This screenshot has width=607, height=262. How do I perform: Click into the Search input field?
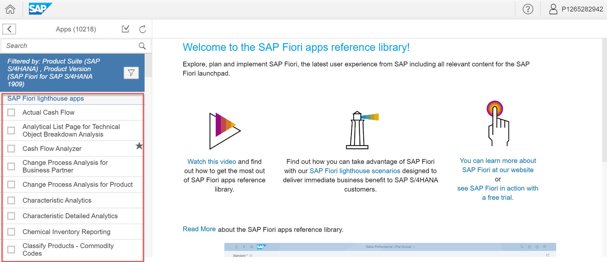pos(70,46)
